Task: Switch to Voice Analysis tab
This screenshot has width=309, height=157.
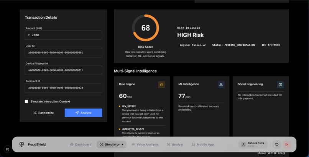Action: (x=145, y=144)
